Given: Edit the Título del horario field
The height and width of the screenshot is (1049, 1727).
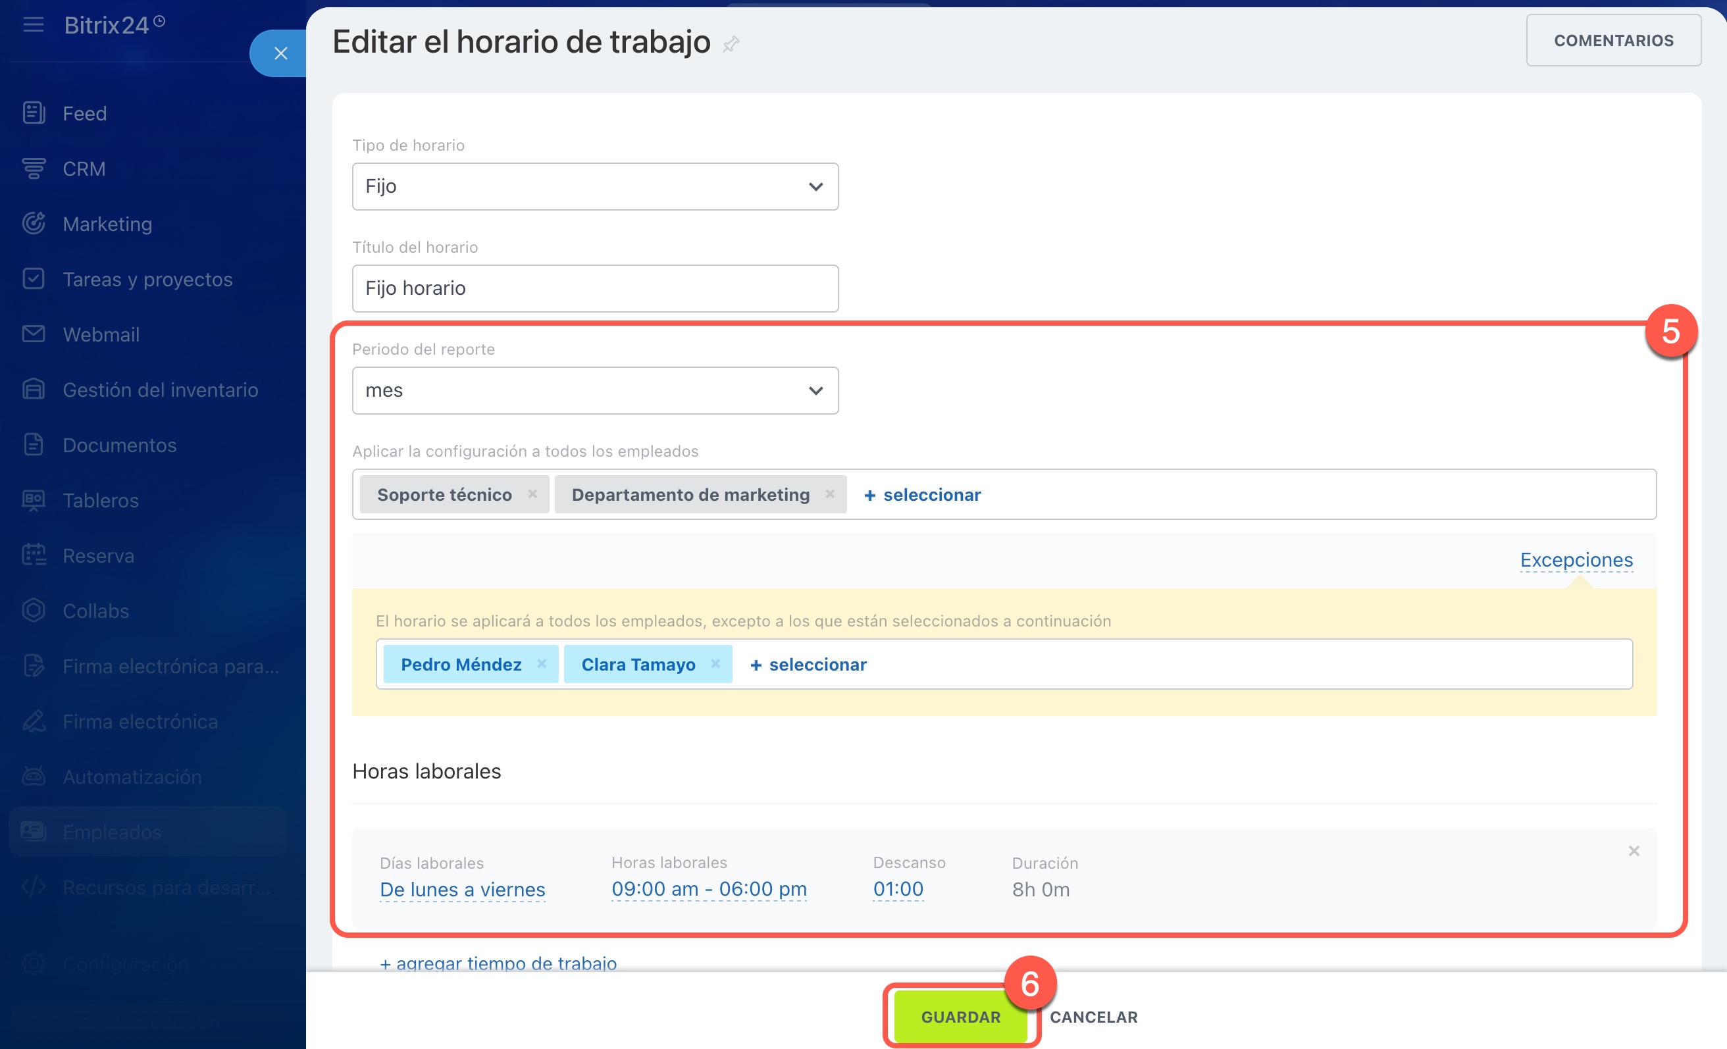Looking at the screenshot, I should coord(595,288).
